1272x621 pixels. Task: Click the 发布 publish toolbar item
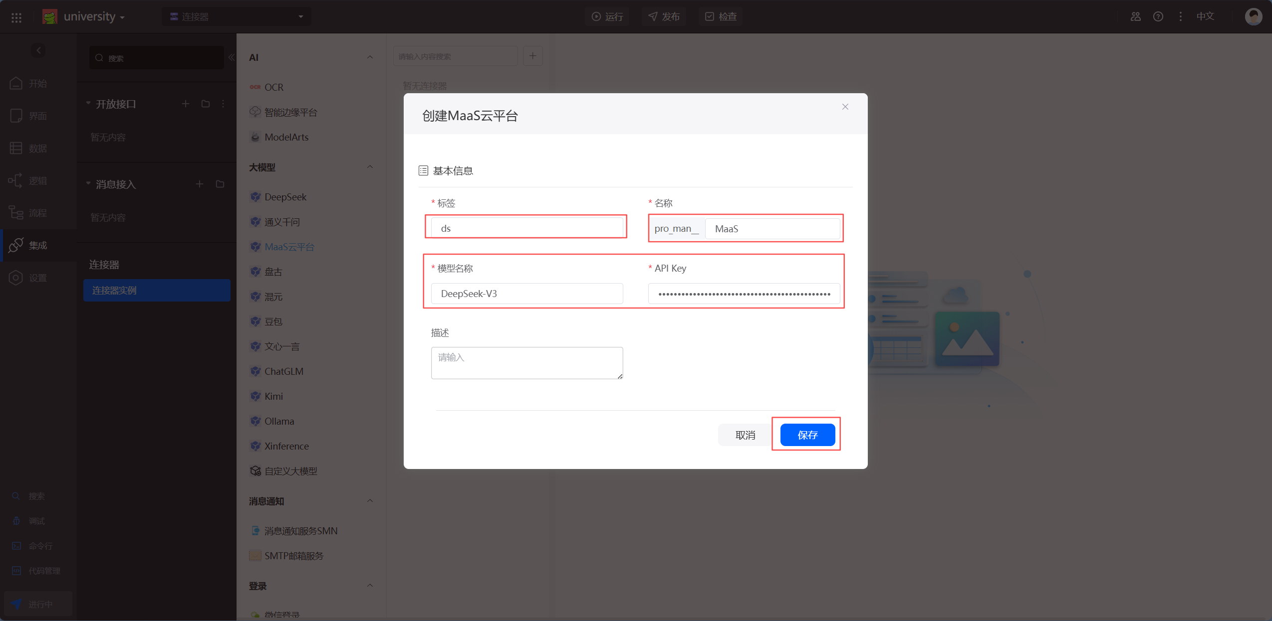pyautogui.click(x=664, y=16)
